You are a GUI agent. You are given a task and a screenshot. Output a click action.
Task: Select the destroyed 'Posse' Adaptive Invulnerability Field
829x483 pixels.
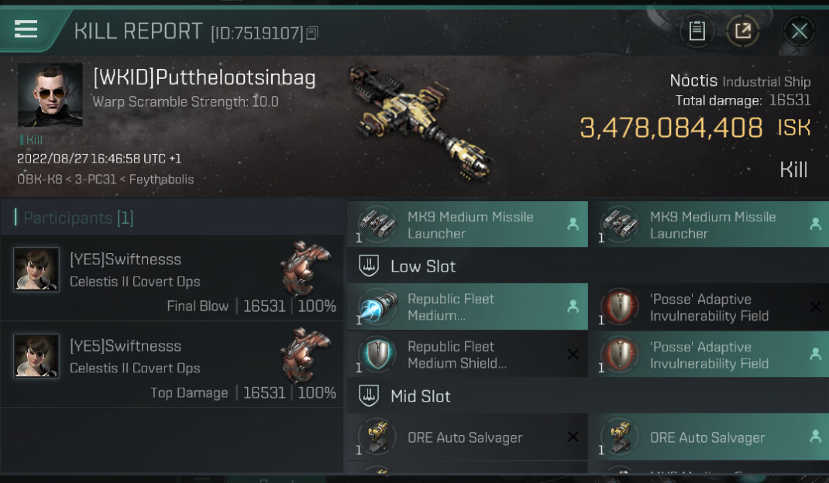click(709, 307)
